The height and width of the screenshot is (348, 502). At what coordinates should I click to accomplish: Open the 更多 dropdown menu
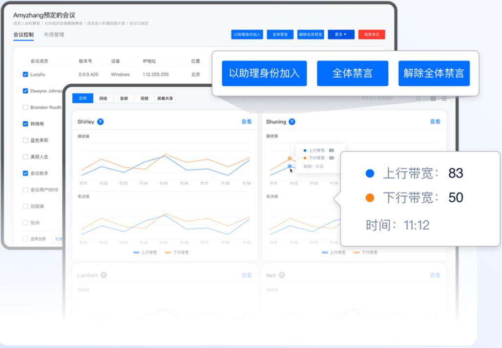pyautogui.click(x=341, y=35)
